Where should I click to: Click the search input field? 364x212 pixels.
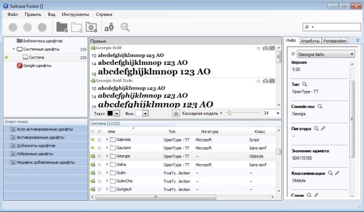(332, 27)
